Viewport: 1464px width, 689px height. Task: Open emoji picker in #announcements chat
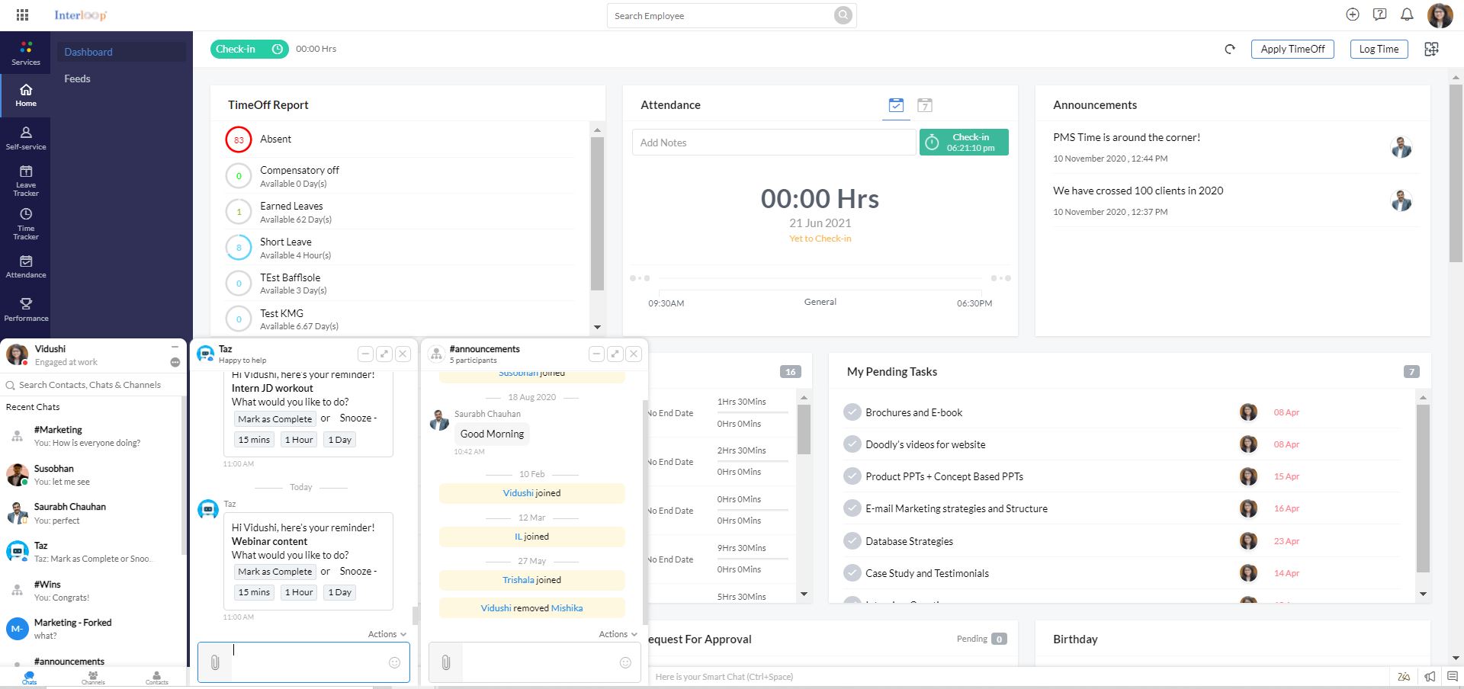(x=625, y=662)
